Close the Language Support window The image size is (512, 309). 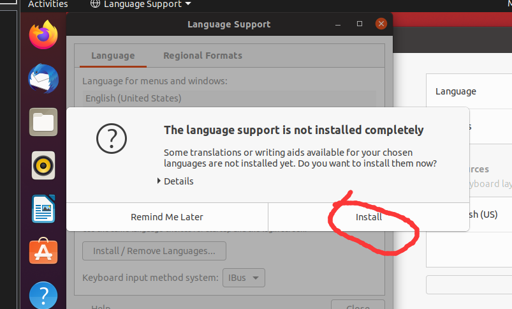[381, 24]
